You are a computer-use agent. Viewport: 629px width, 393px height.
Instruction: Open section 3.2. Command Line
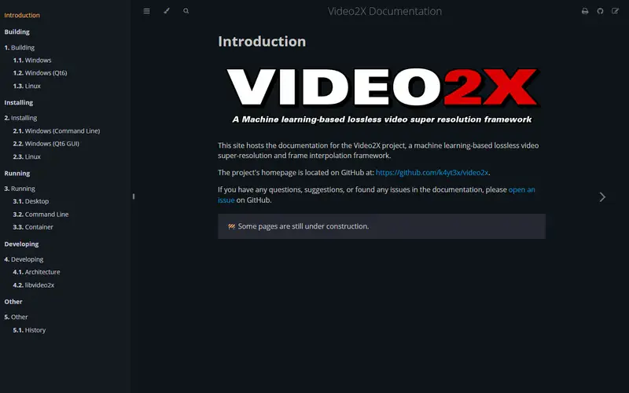pyautogui.click(x=41, y=214)
